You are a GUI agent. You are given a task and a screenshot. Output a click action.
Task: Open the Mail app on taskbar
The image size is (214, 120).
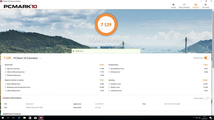coord(35,118)
